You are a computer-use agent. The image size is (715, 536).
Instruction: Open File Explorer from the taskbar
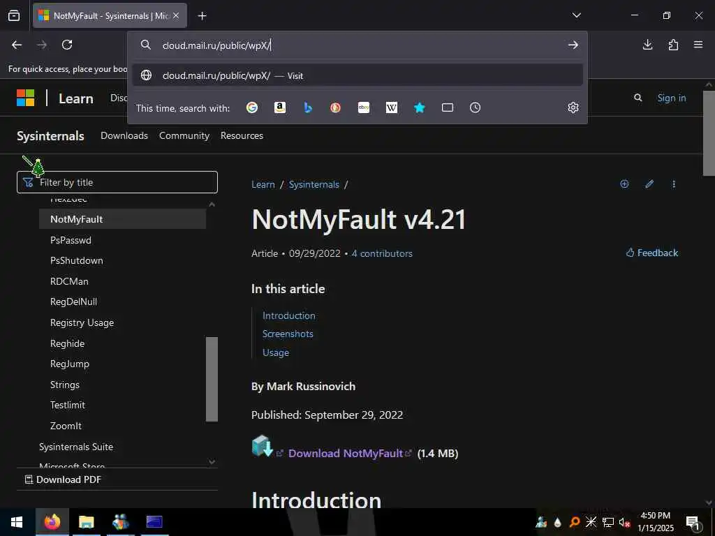pyautogui.click(x=86, y=522)
